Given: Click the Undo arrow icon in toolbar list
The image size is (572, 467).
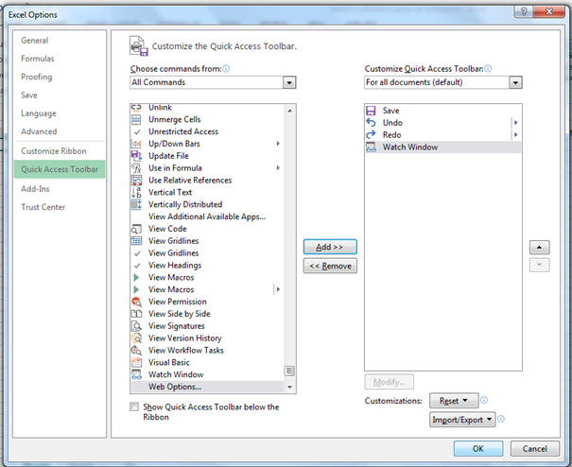Looking at the screenshot, I should pos(371,123).
